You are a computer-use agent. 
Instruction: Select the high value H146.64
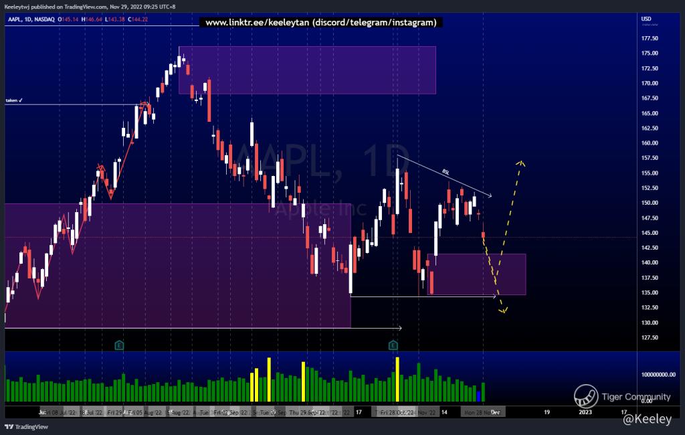[91, 19]
